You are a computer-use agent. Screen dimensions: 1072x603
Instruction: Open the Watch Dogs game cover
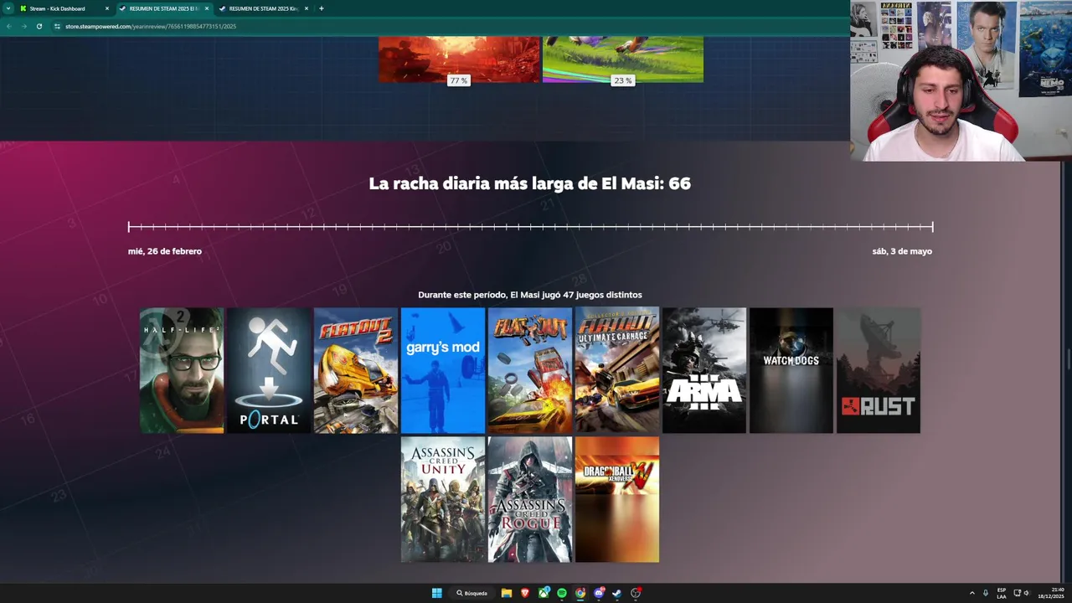(x=791, y=370)
